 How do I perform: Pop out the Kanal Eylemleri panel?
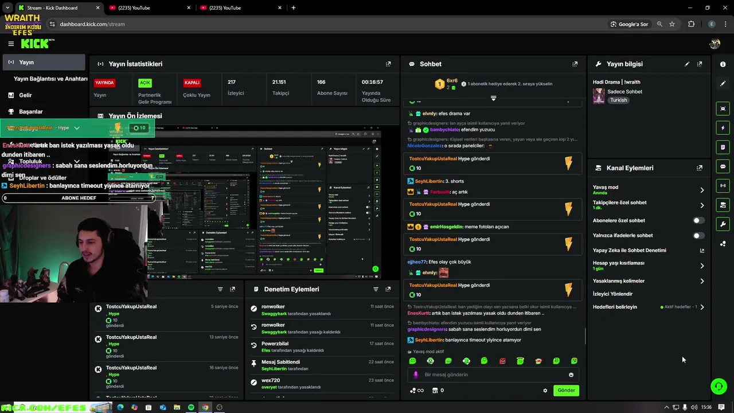click(700, 168)
